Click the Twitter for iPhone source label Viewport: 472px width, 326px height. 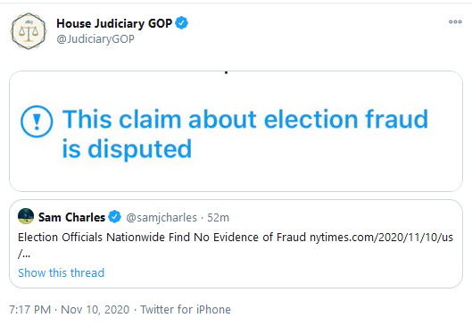(x=186, y=310)
